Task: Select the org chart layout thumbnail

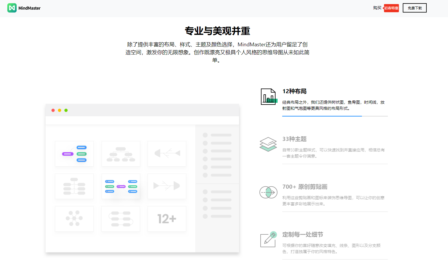Action: coord(121,154)
